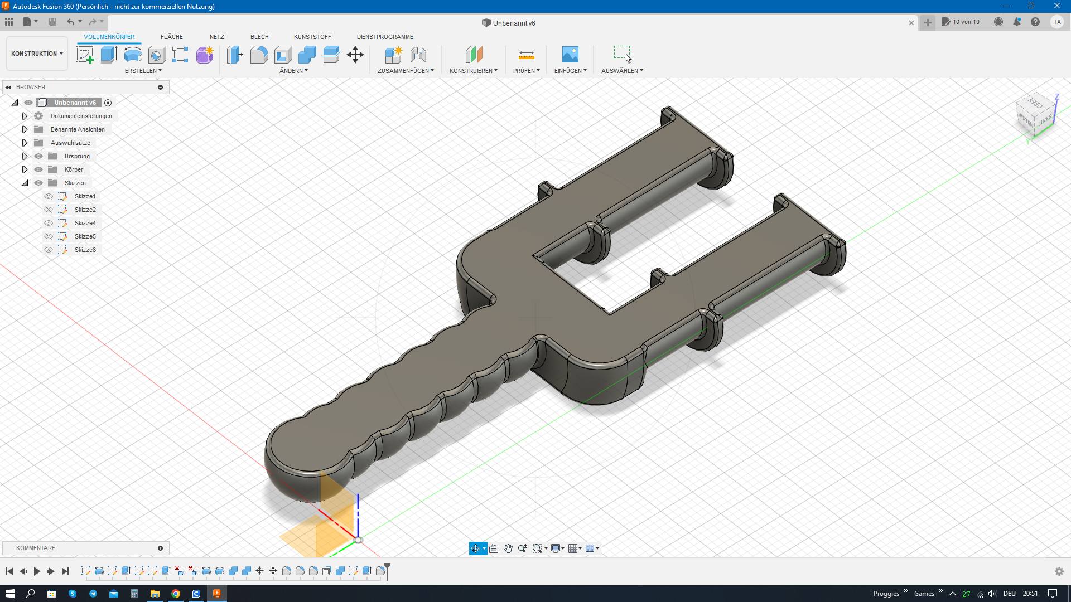Viewport: 1071px width, 602px height.
Task: Select the Move/Copy arrows tool
Action: tap(355, 55)
